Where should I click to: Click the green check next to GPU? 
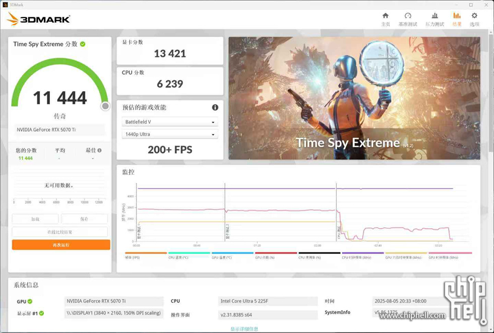[x=30, y=301]
